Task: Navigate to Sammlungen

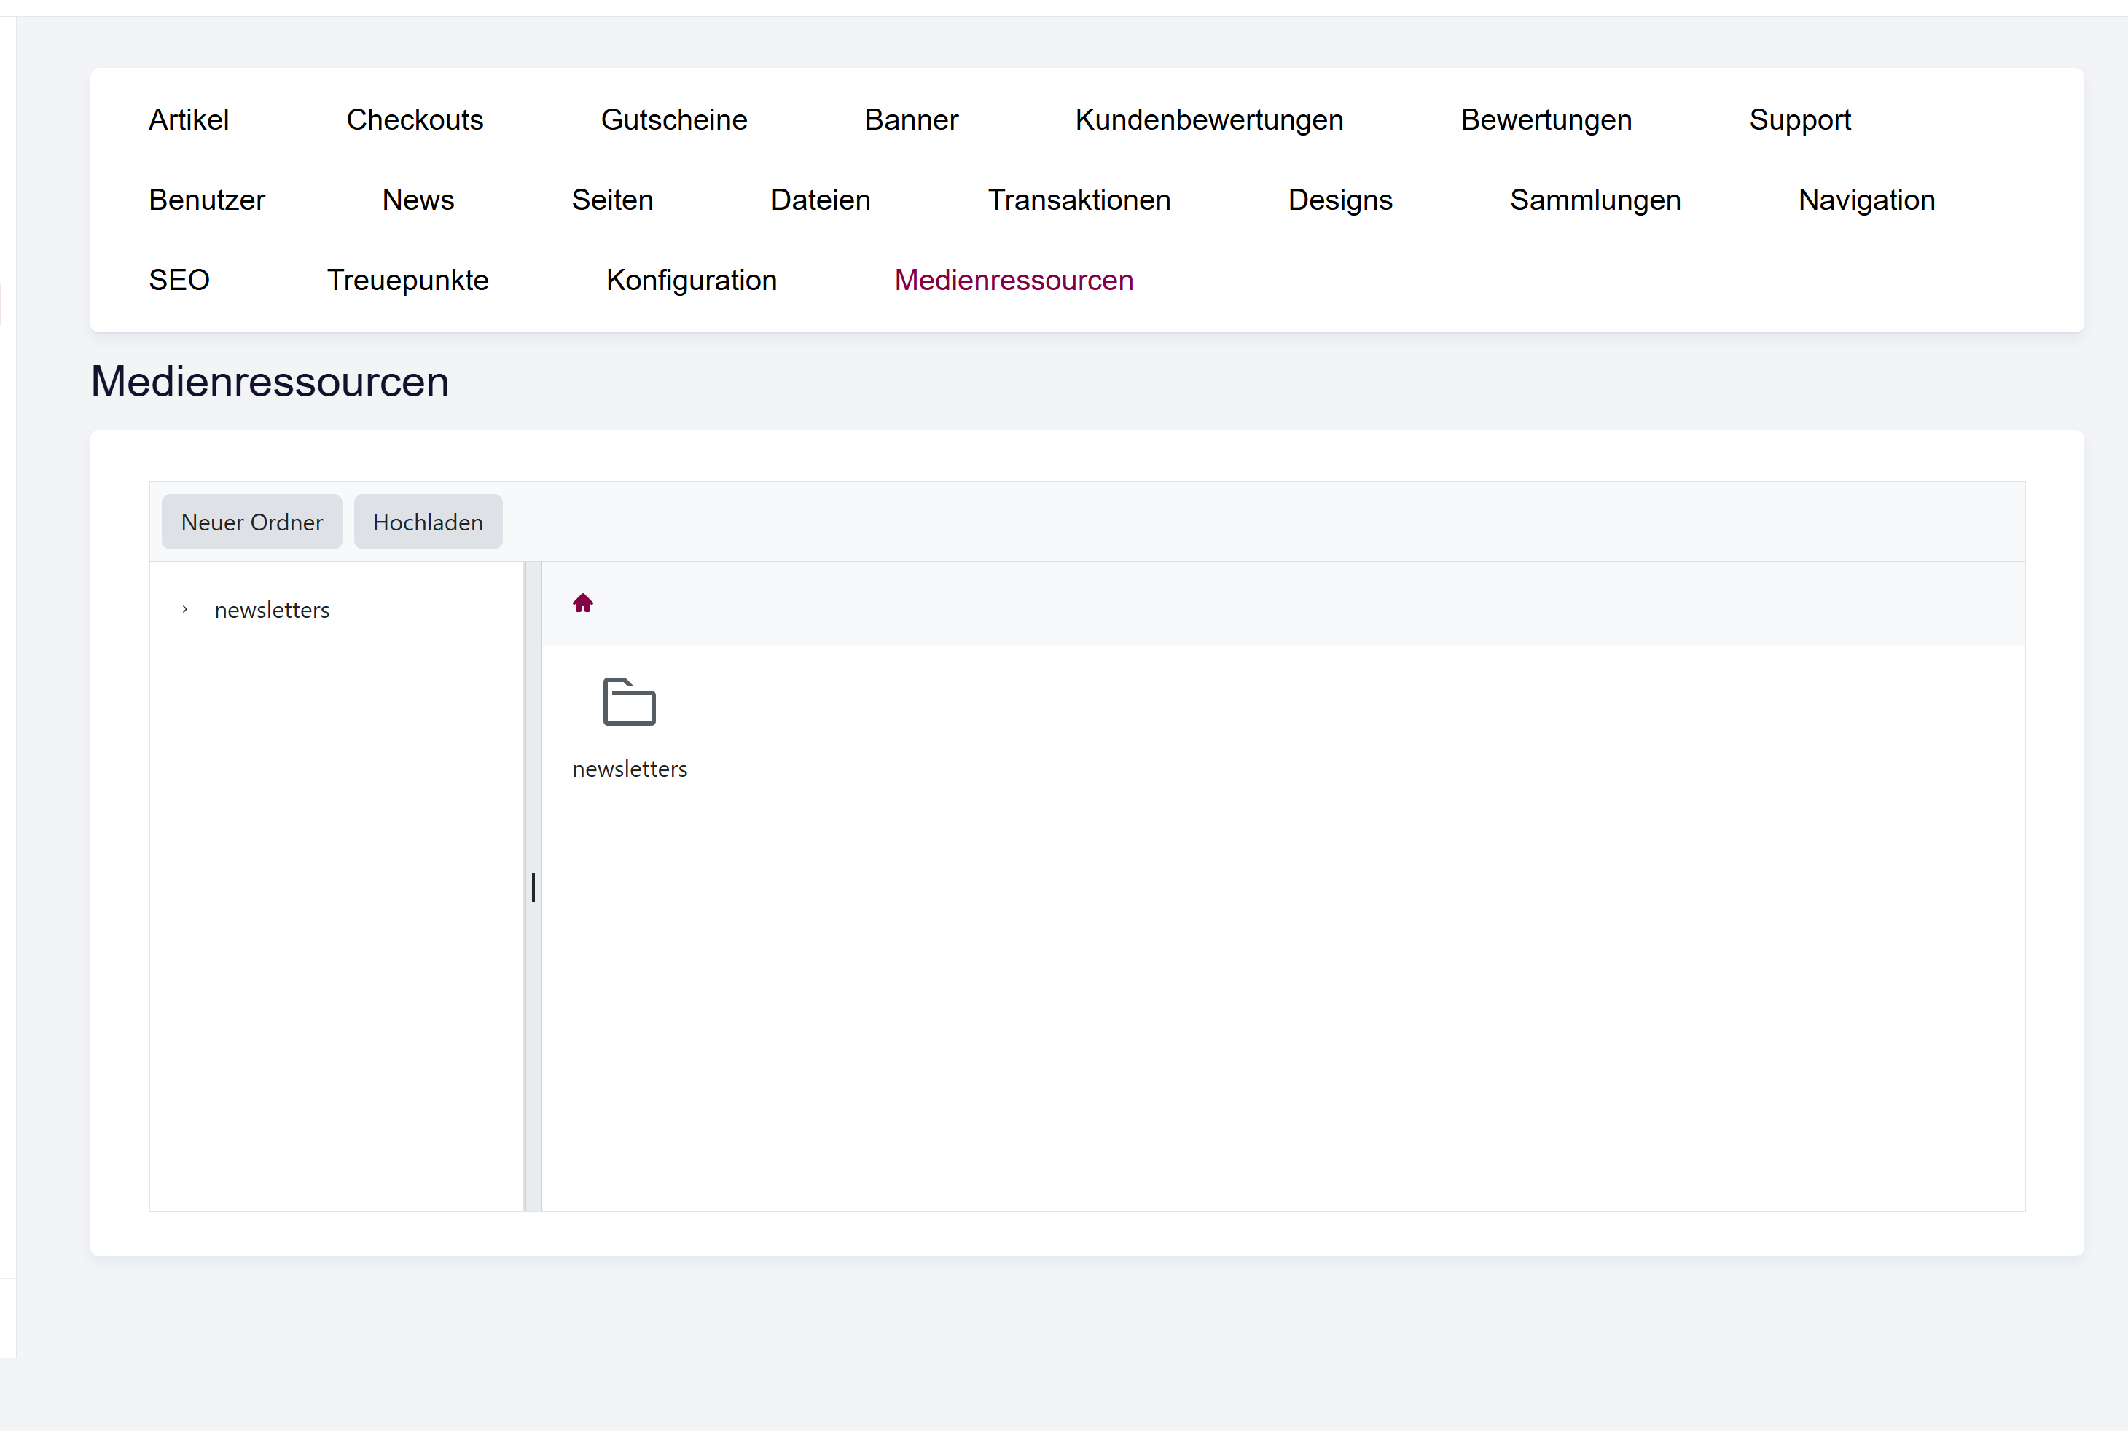Action: [x=1595, y=200]
